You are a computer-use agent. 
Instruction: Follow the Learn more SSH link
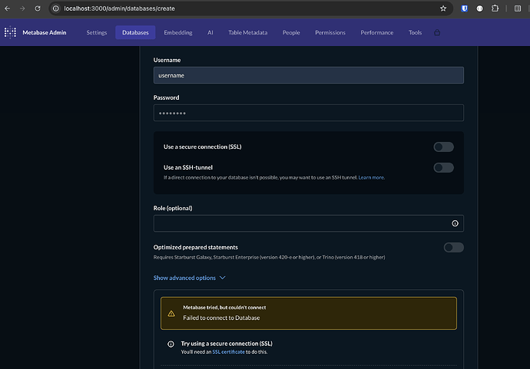coord(371,177)
